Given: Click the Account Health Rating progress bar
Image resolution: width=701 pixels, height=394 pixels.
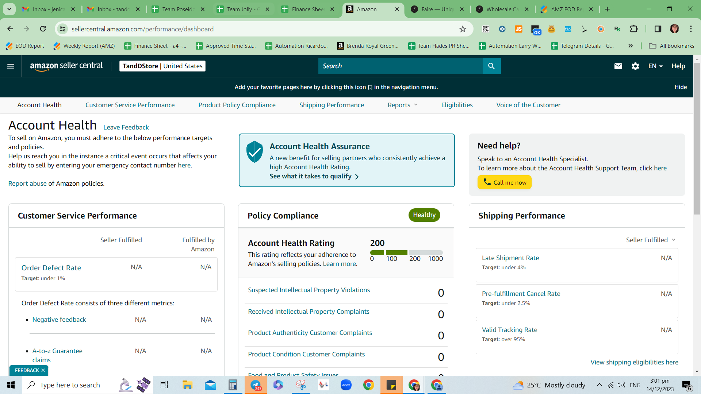Looking at the screenshot, I should [x=406, y=252].
